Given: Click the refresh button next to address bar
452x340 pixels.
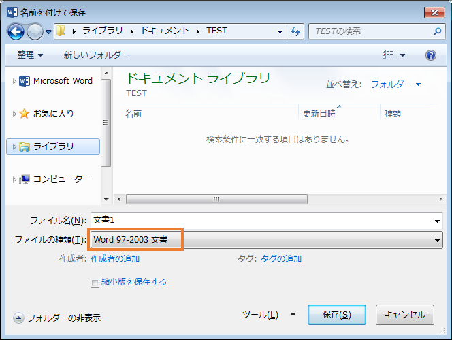Looking at the screenshot, I should click(295, 31).
